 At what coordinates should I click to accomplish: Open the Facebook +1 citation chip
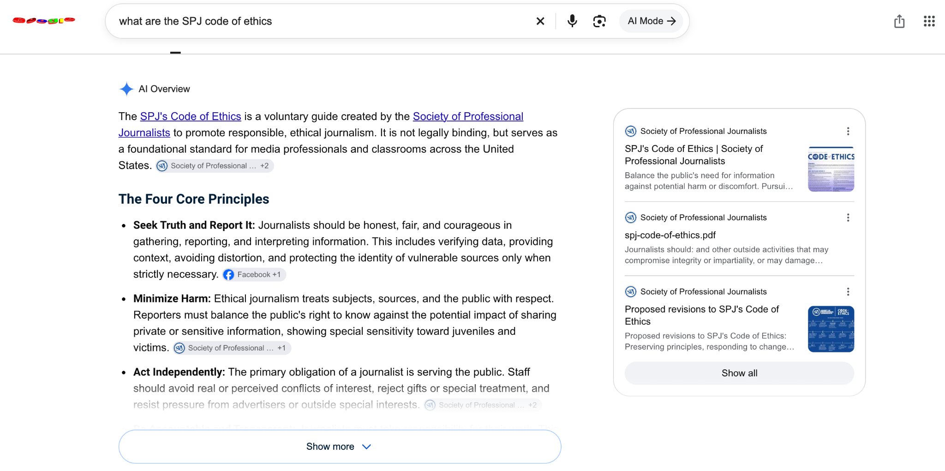[254, 275]
